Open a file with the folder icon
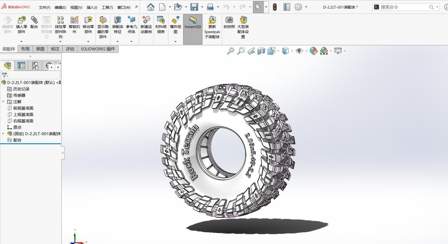This screenshot has height=244, width=448. click(178, 7)
